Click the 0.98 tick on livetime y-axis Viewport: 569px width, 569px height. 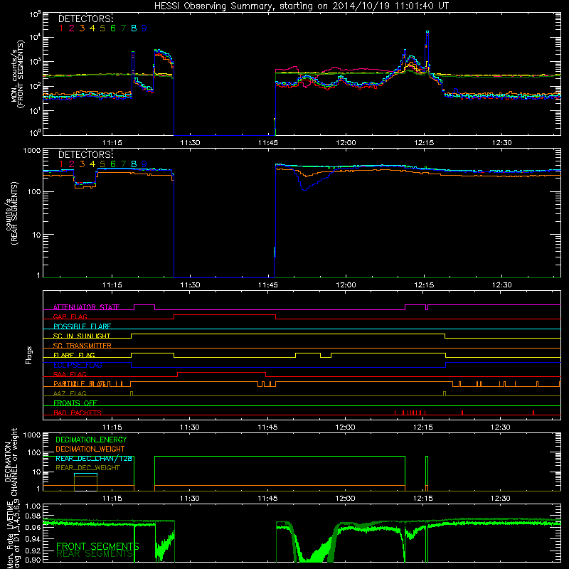pos(33,516)
